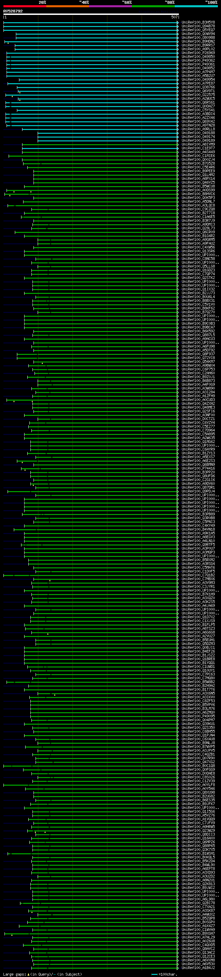Click the cyan alignment bar for UniRef100_O49188
The height and width of the screenshot is (977, 221).
[x=108, y=133]
